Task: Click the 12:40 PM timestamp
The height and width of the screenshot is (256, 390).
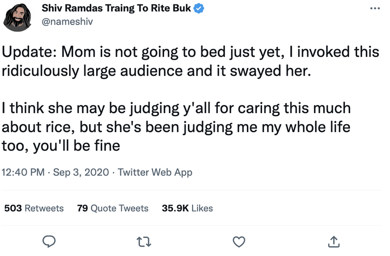Action: 23,172
